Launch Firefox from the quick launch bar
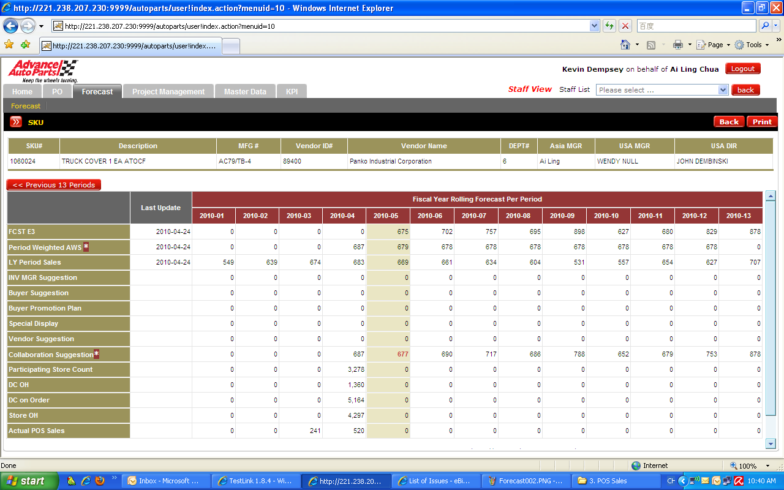 [100, 481]
